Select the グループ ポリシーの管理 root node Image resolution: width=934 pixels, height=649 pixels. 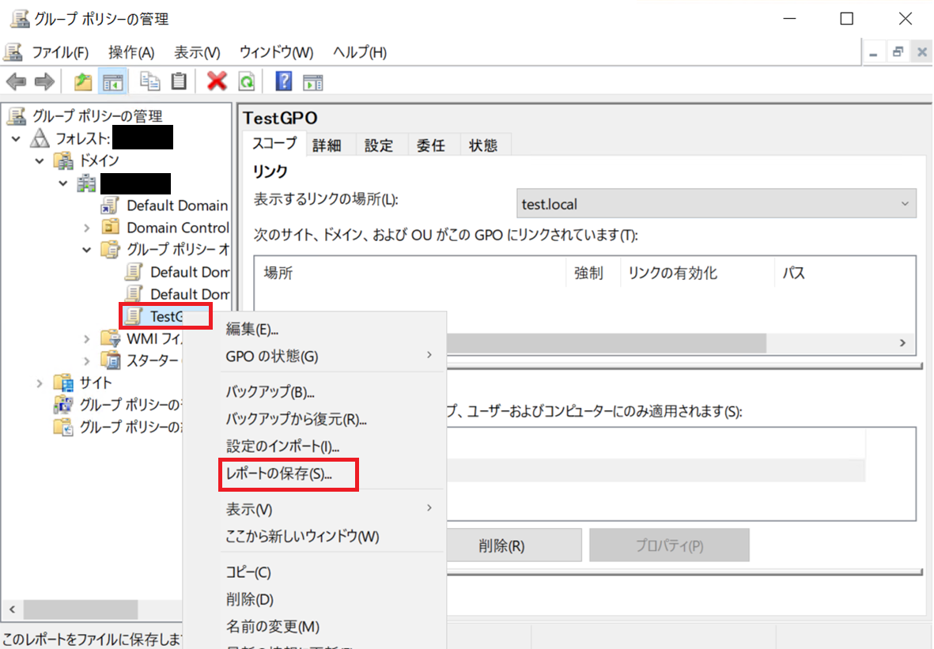point(97,115)
